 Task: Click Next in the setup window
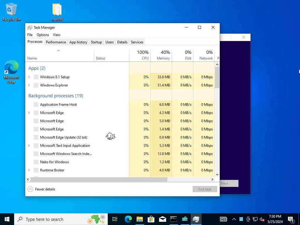pos(229,183)
